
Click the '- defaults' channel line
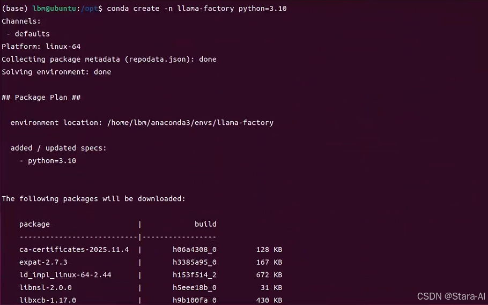click(x=28, y=34)
